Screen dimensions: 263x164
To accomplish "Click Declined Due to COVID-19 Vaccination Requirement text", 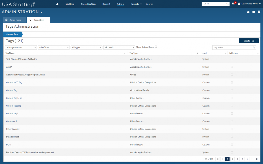I will (30, 152).
